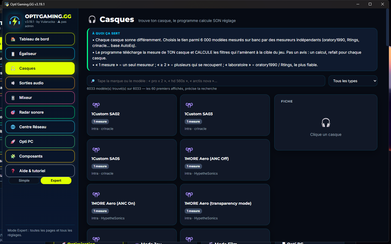Open the Tous les types dropdown
Image resolution: width=391 pixels, height=244 pixels.
[353, 81]
